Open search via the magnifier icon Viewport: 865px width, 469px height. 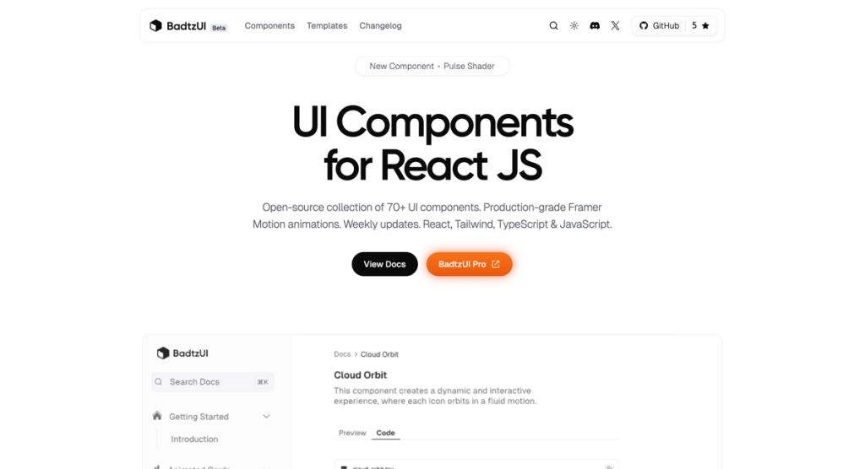[x=553, y=26]
